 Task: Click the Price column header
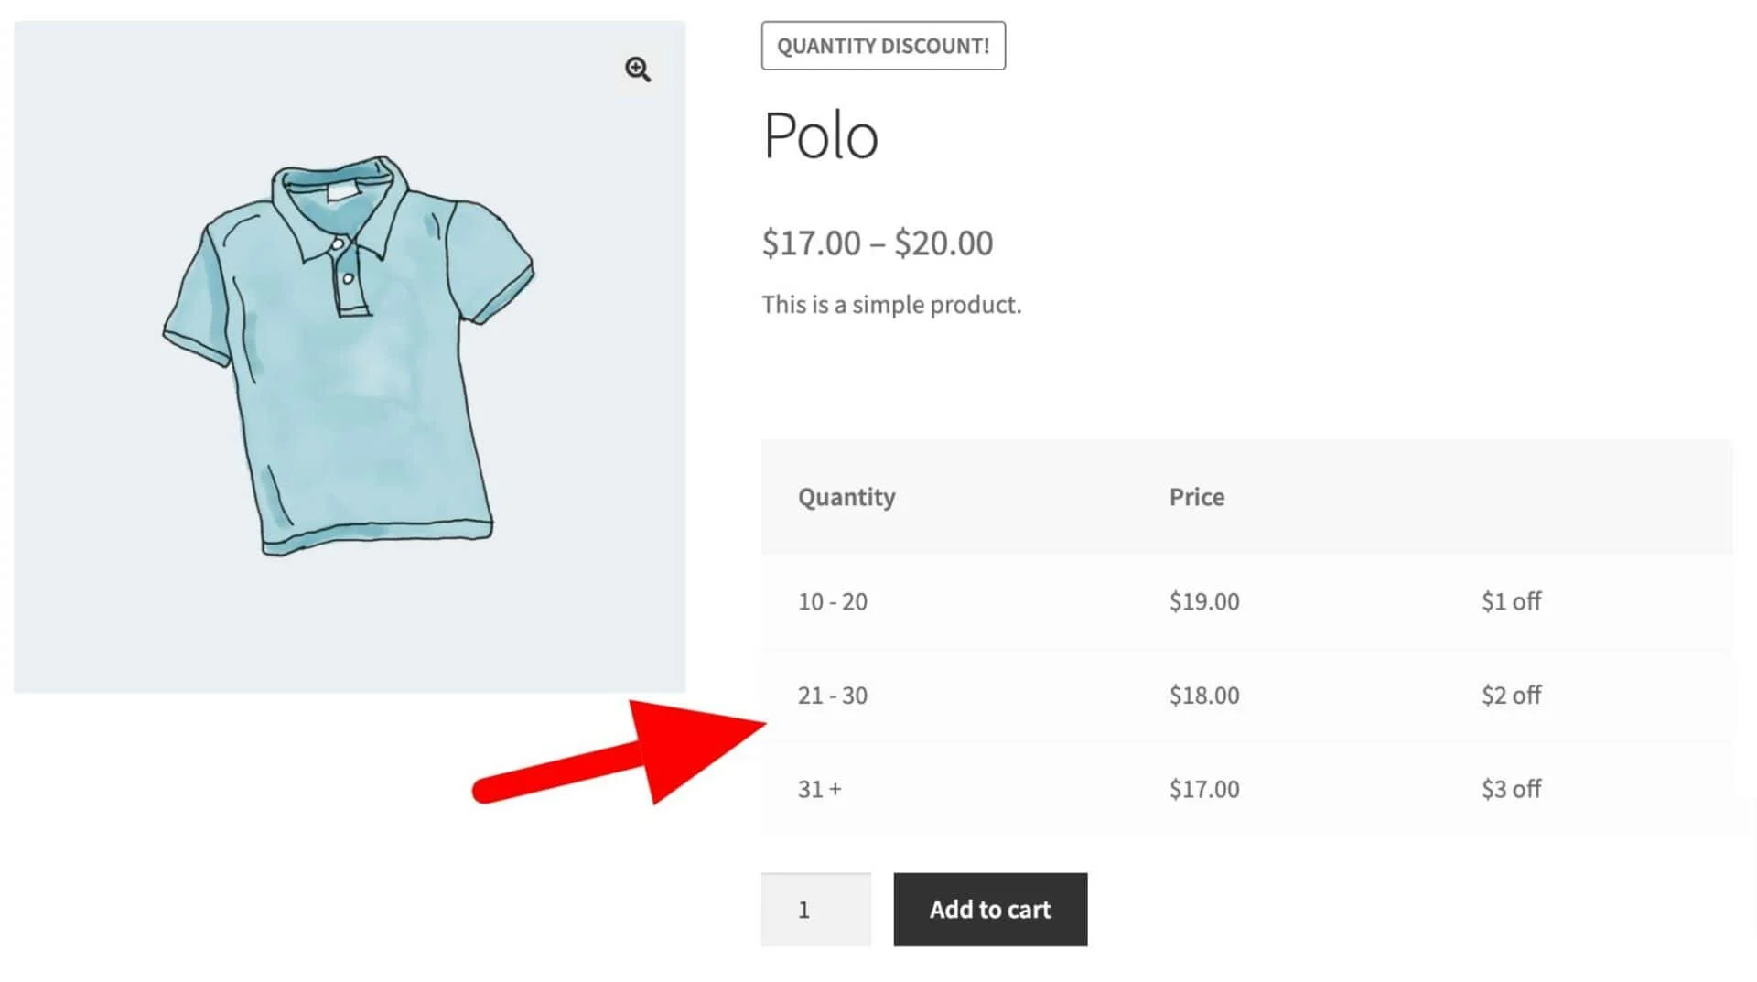point(1196,497)
